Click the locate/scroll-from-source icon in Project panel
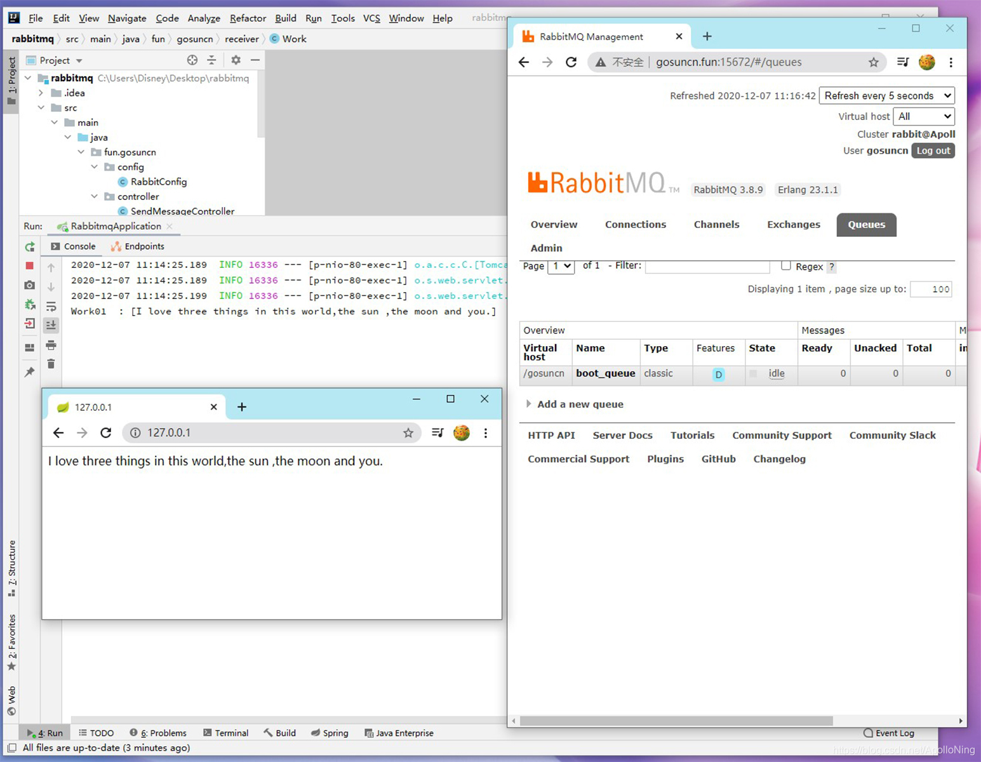The width and height of the screenshot is (981, 762). [x=192, y=60]
